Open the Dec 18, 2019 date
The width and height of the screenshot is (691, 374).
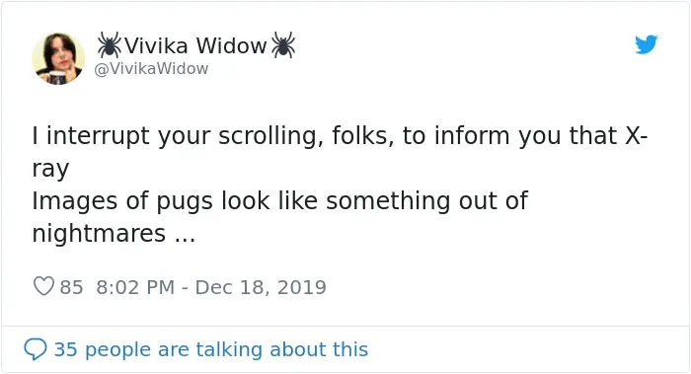pyautogui.click(x=261, y=287)
